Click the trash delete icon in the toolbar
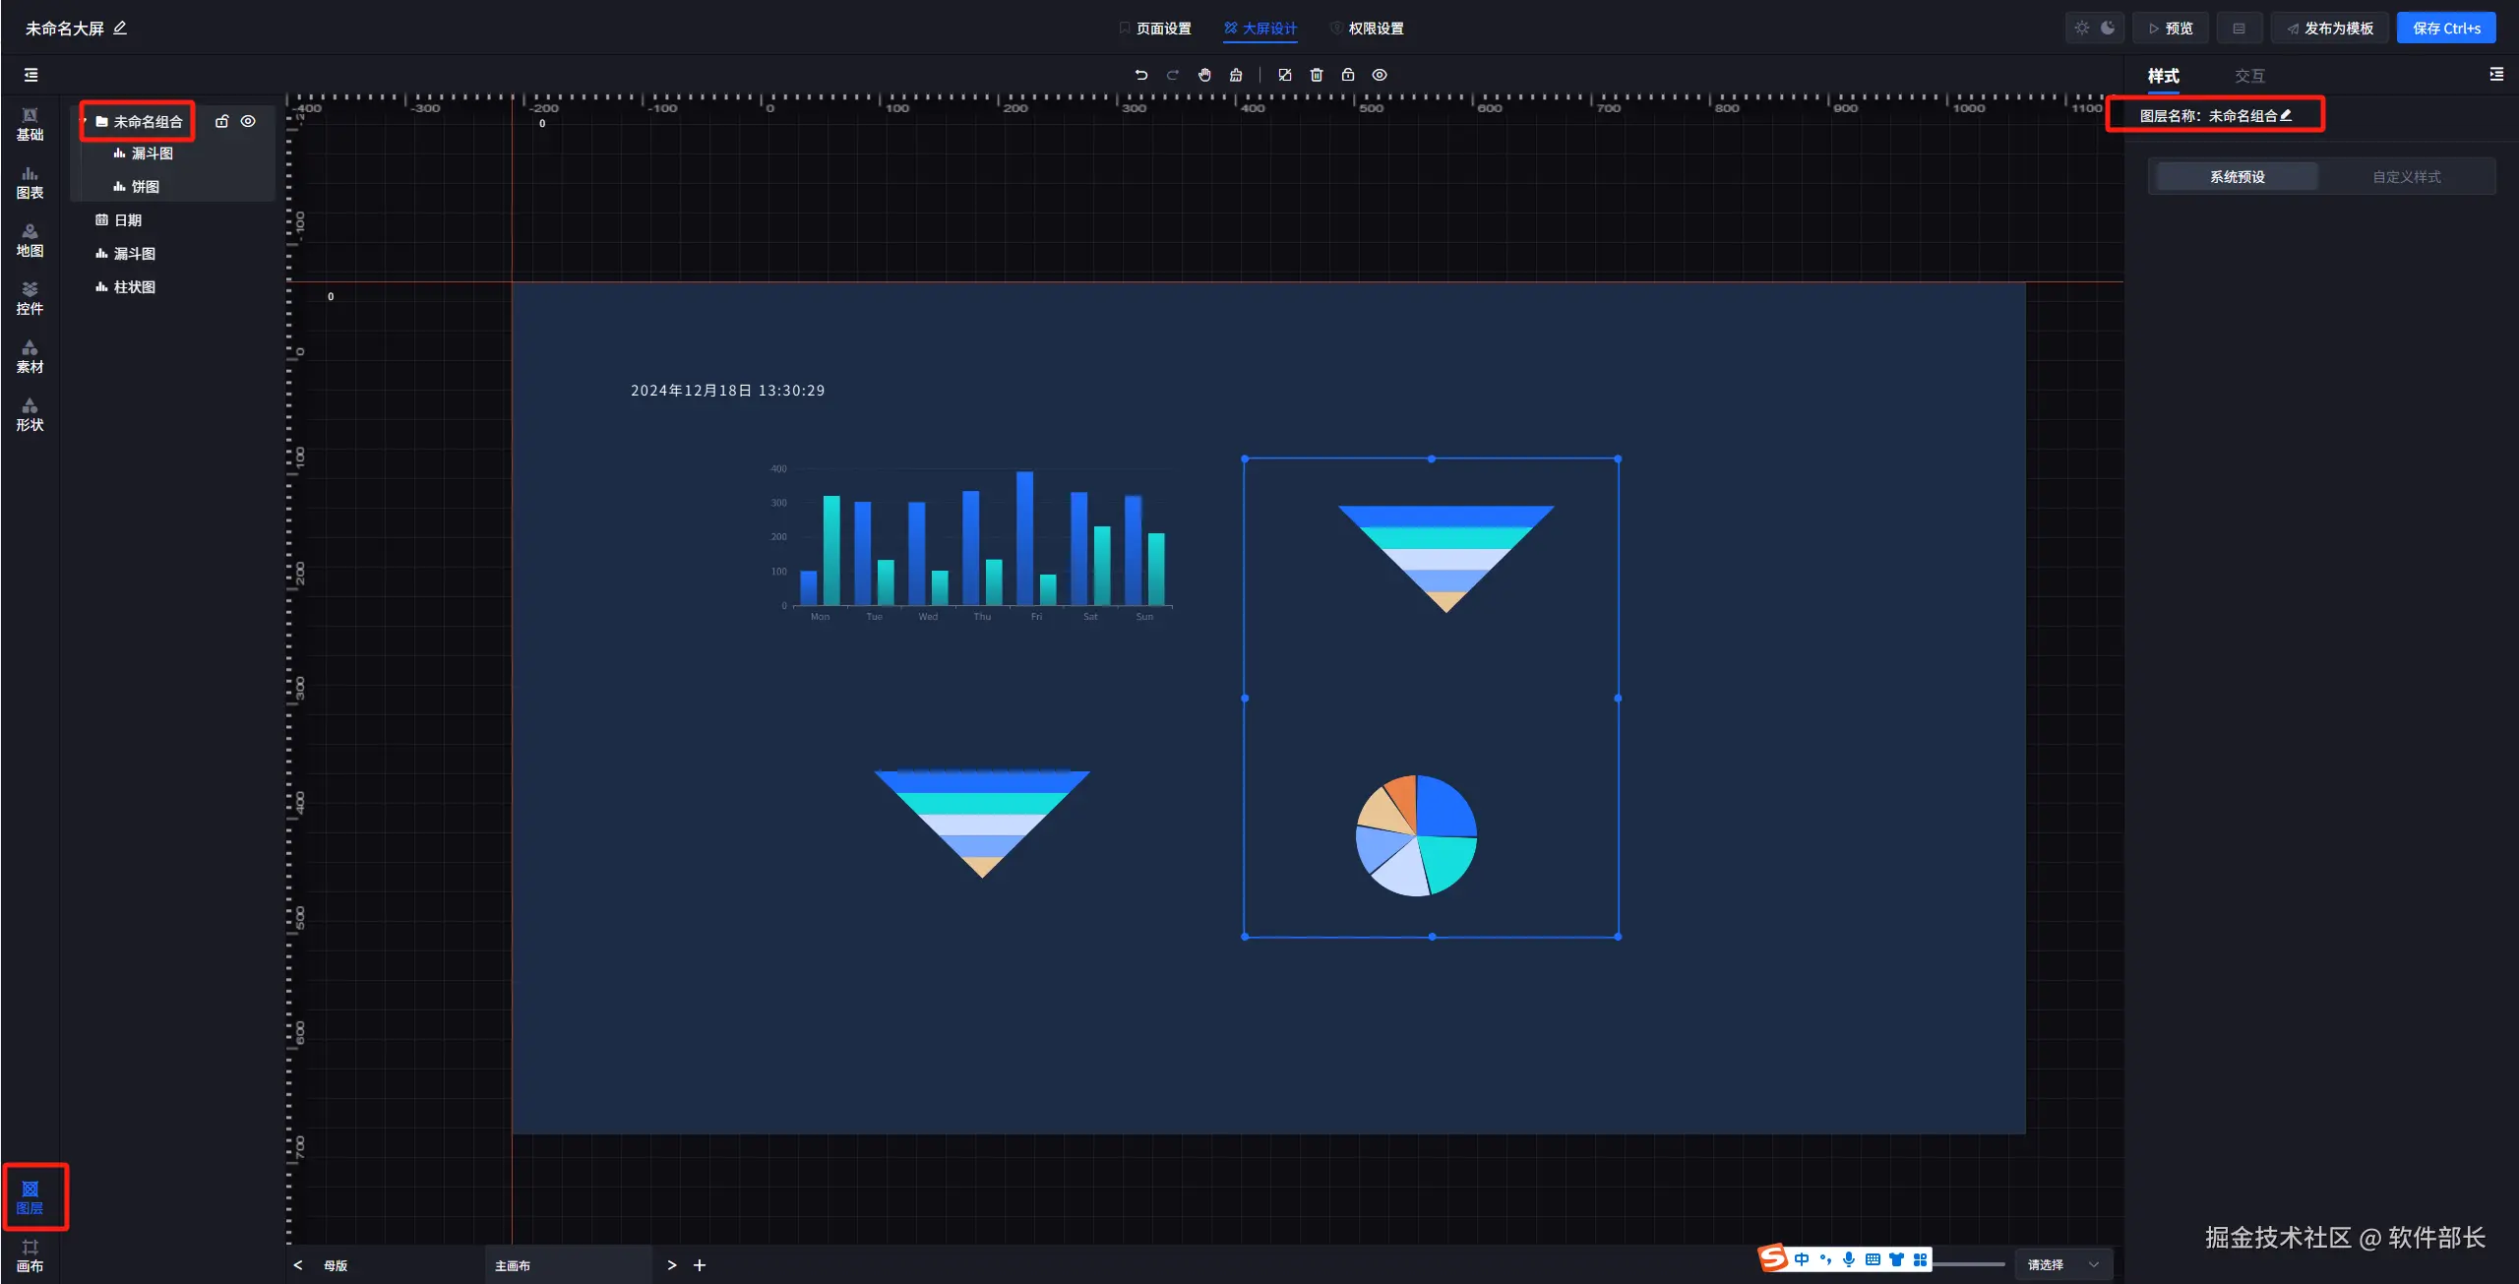2519x1284 pixels. click(1317, 75)
